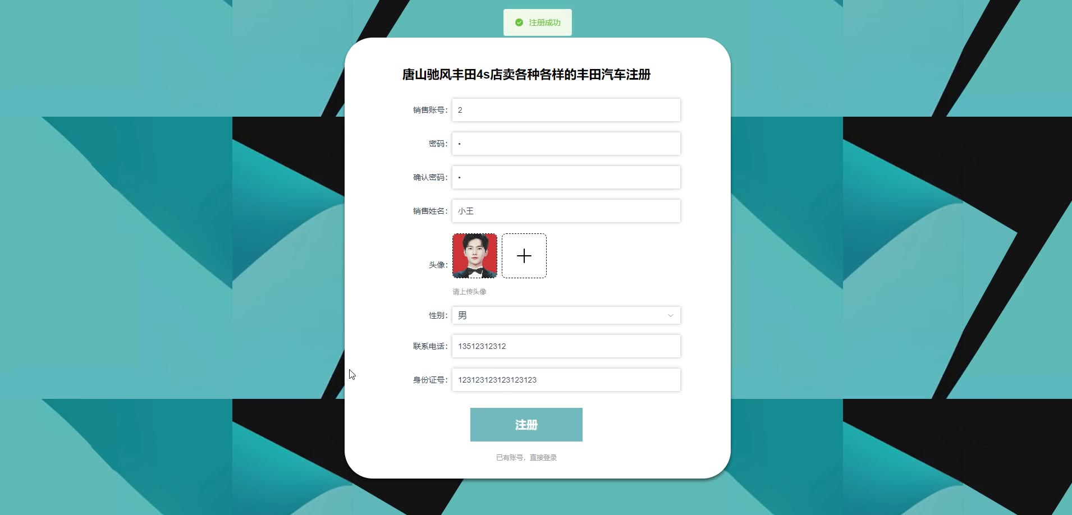Click the registration form title heading
This screenshot has height=515, width=1072.
(x=526, y=75)
